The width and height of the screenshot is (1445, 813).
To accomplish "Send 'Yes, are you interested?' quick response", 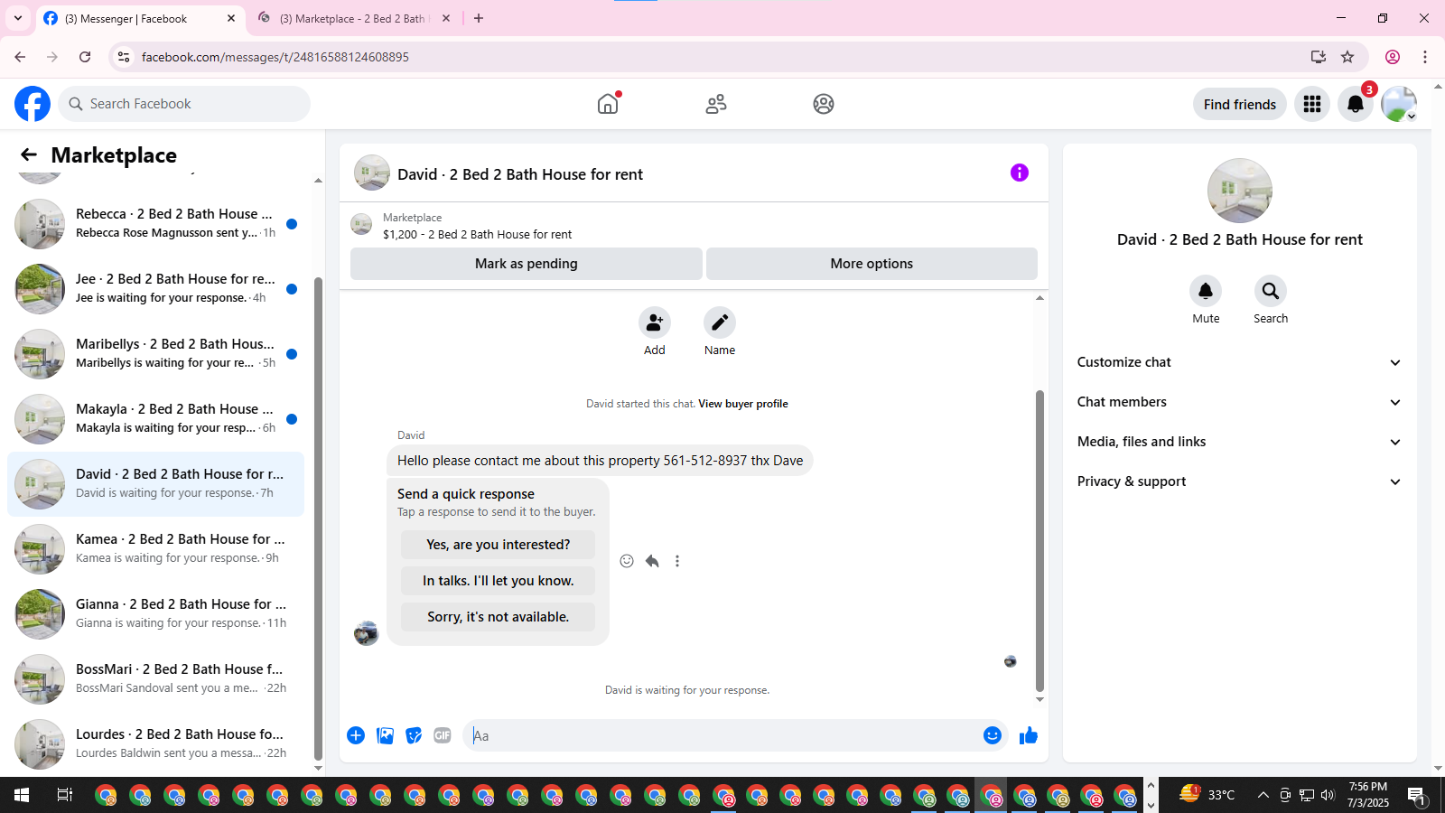I will pos(498,545).
